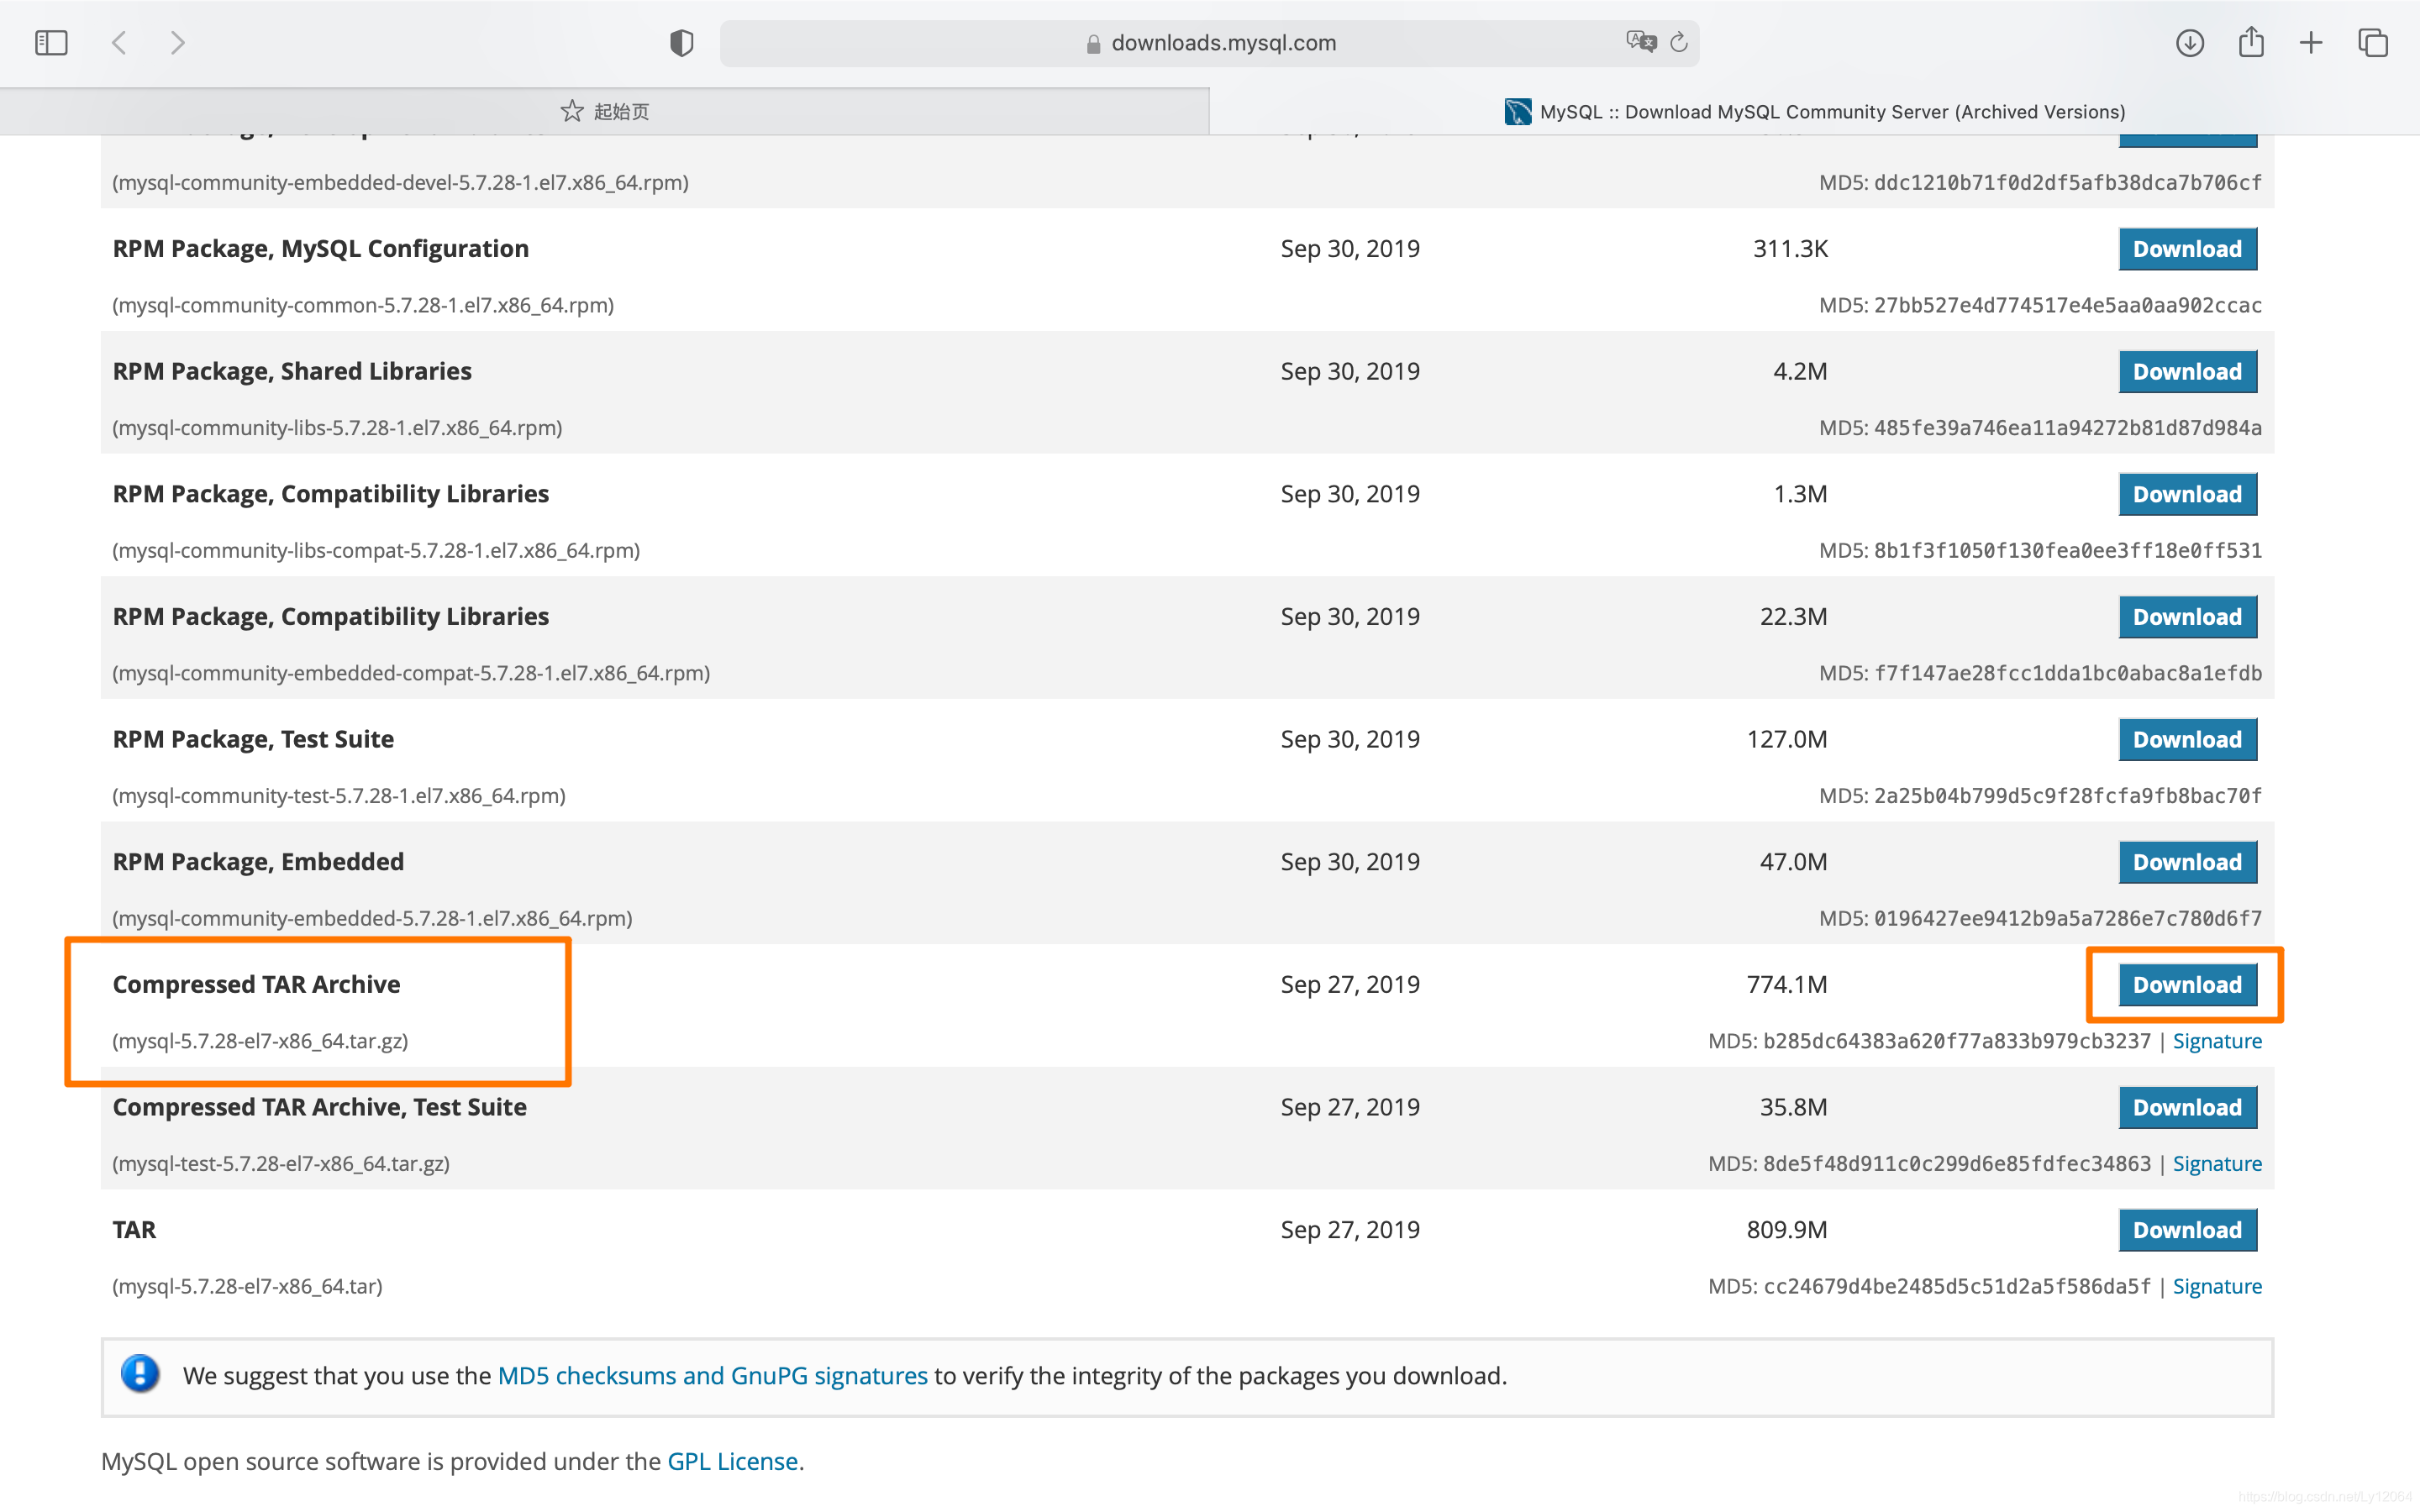The height and width of the screenshot is (1512, 2420).
Task: Download the 774.1M Compressed TAR Archive
Action: pyautogui.click(x=2187, y=985)
